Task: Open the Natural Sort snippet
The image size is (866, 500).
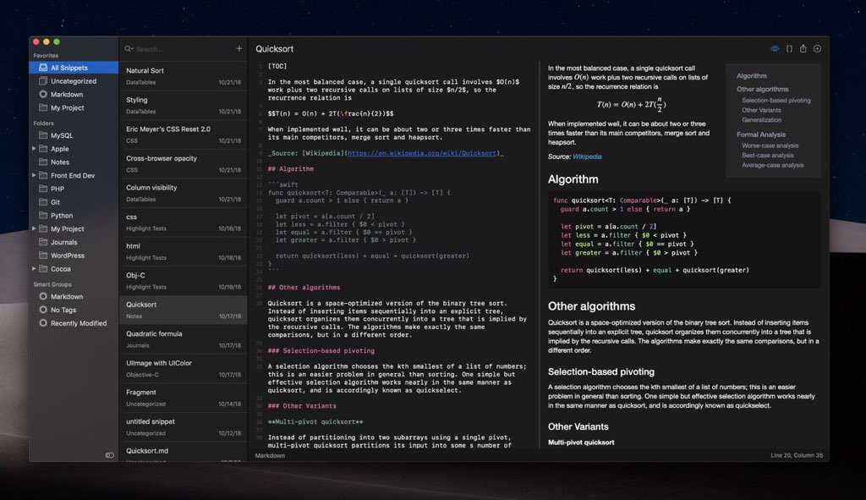Action: point(184,75)
